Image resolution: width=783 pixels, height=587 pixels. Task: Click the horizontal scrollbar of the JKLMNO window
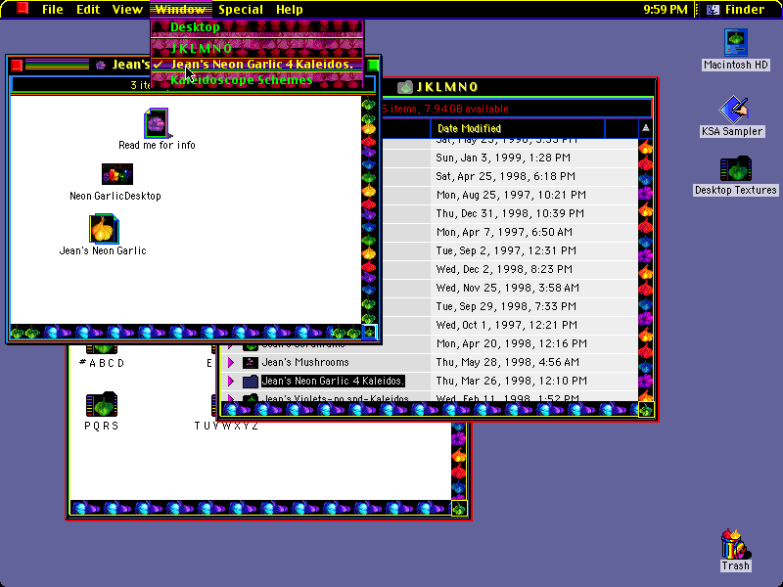[x=430, y=410]
